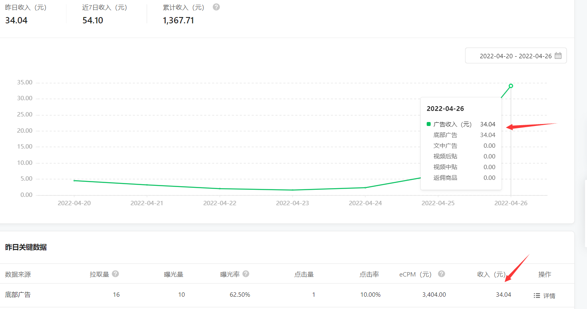Click the tooltip title 2022-04-26
587x309 pixels.
pos(445,109)
